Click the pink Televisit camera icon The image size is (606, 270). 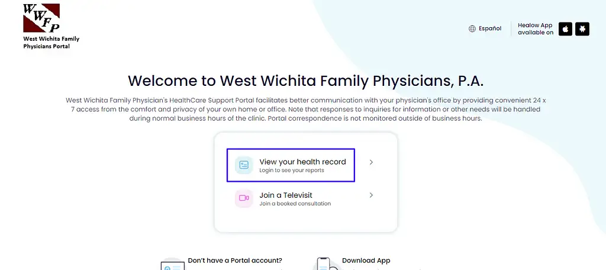pos(244,198)
